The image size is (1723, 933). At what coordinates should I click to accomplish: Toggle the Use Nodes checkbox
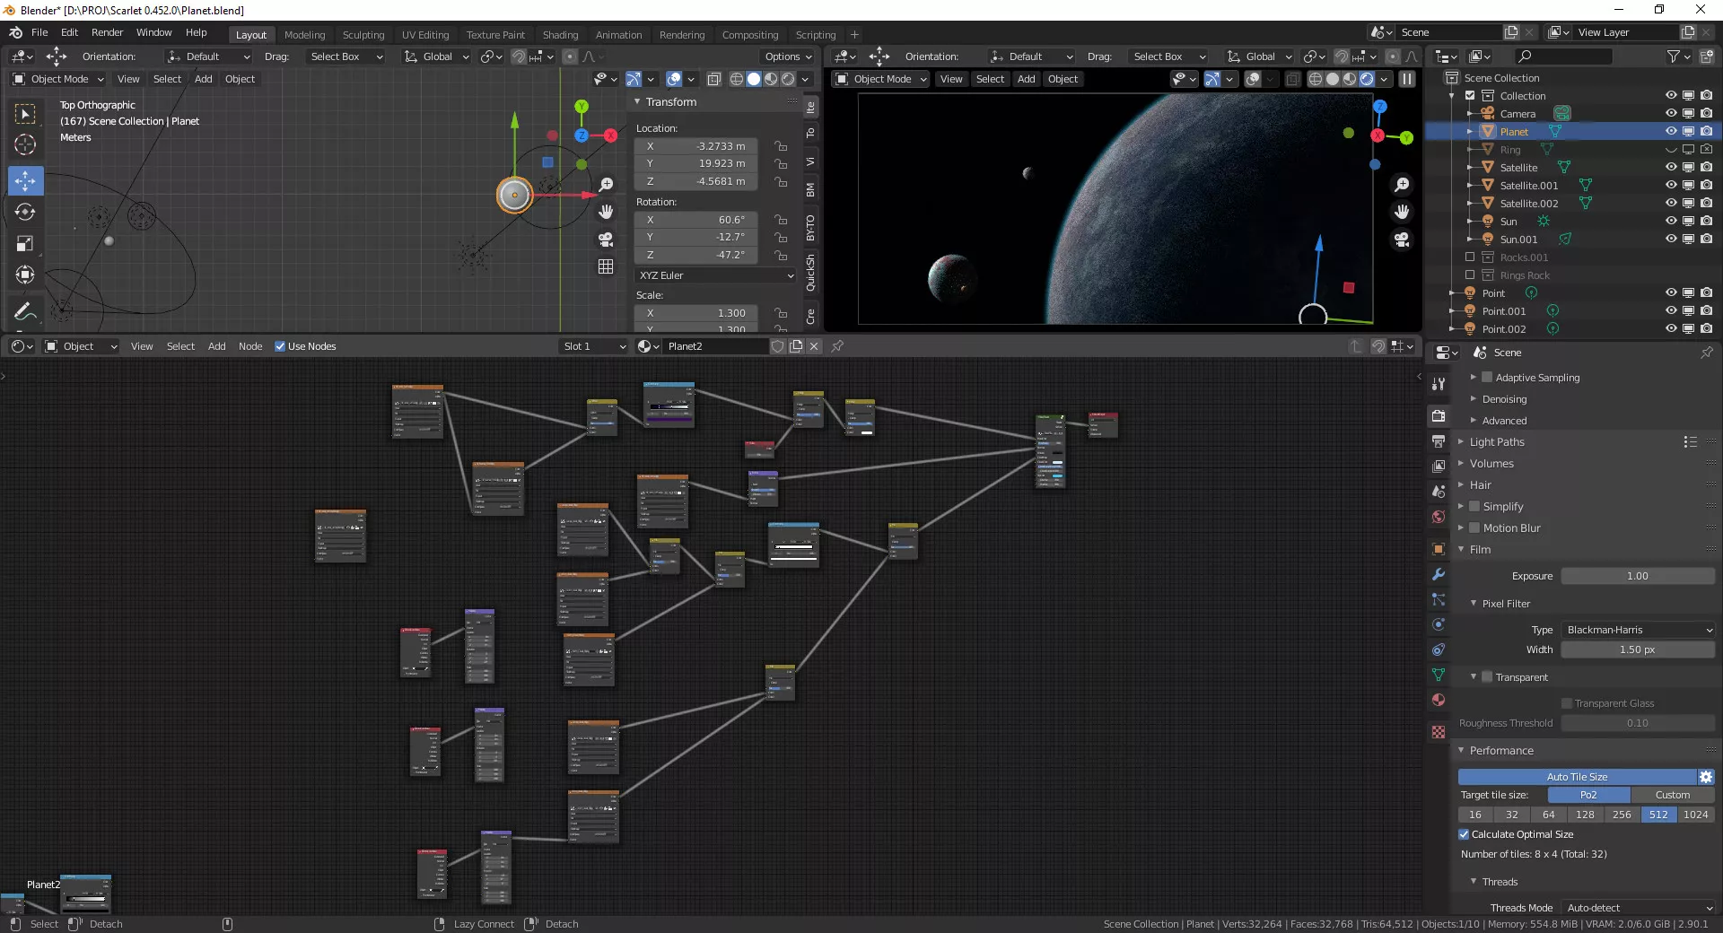click(x=280, y=346)
